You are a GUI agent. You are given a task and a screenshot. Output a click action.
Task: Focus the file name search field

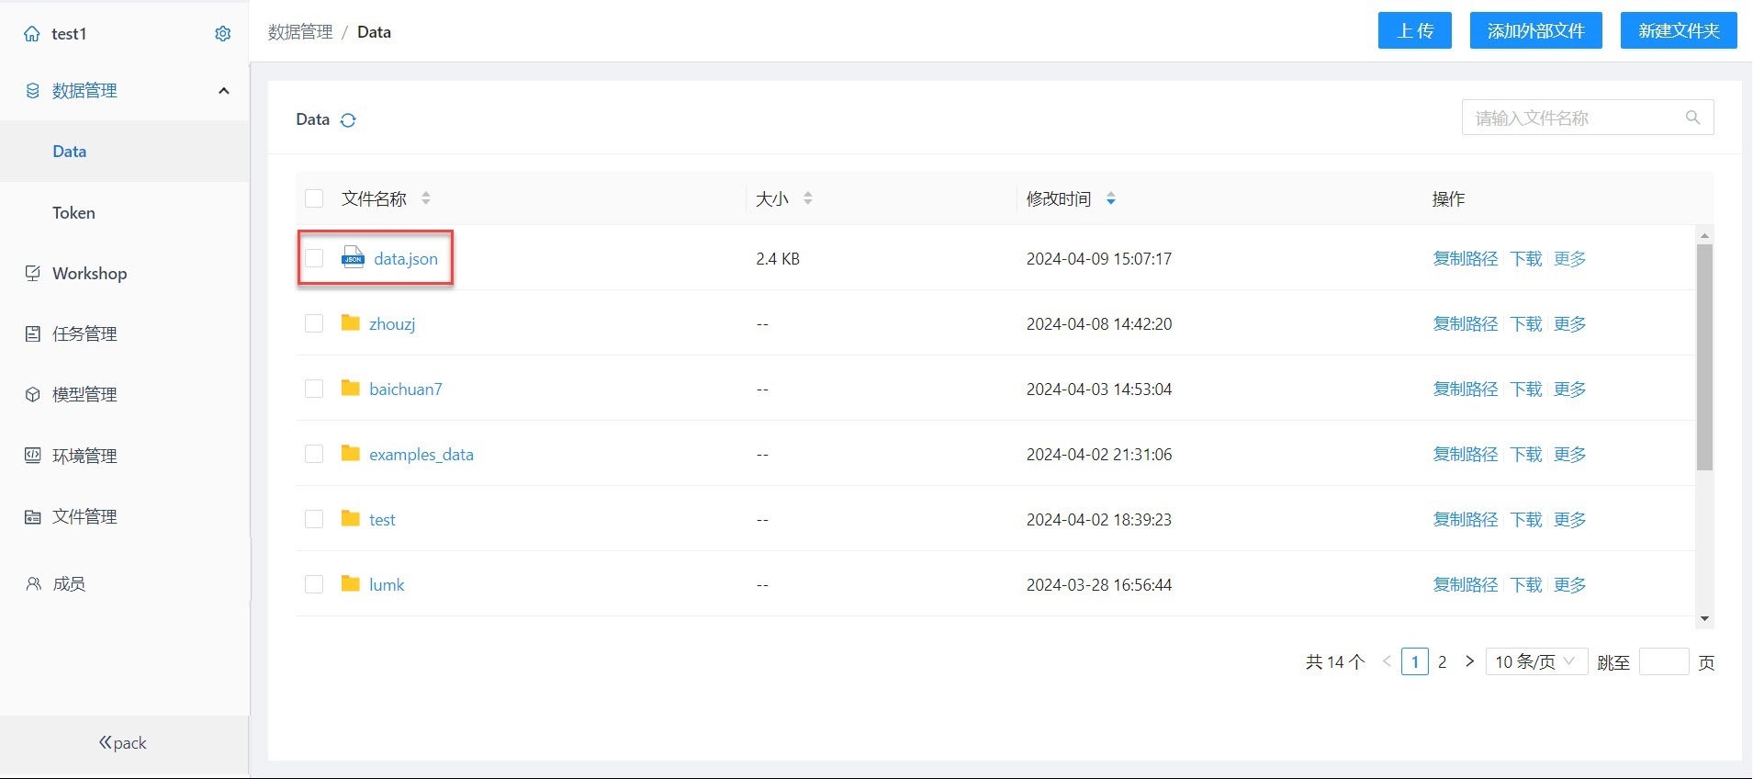click(x=1572, y=118)
